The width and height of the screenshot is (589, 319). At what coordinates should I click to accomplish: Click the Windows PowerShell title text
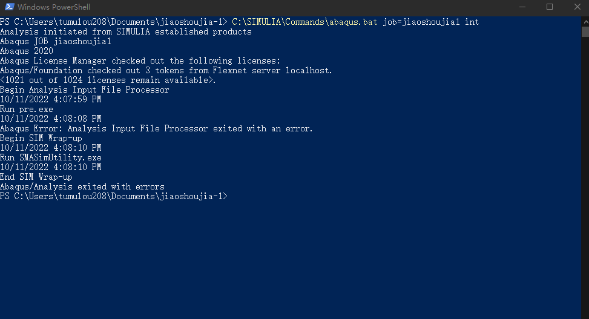pyautogui.click(x=54, y=7)
